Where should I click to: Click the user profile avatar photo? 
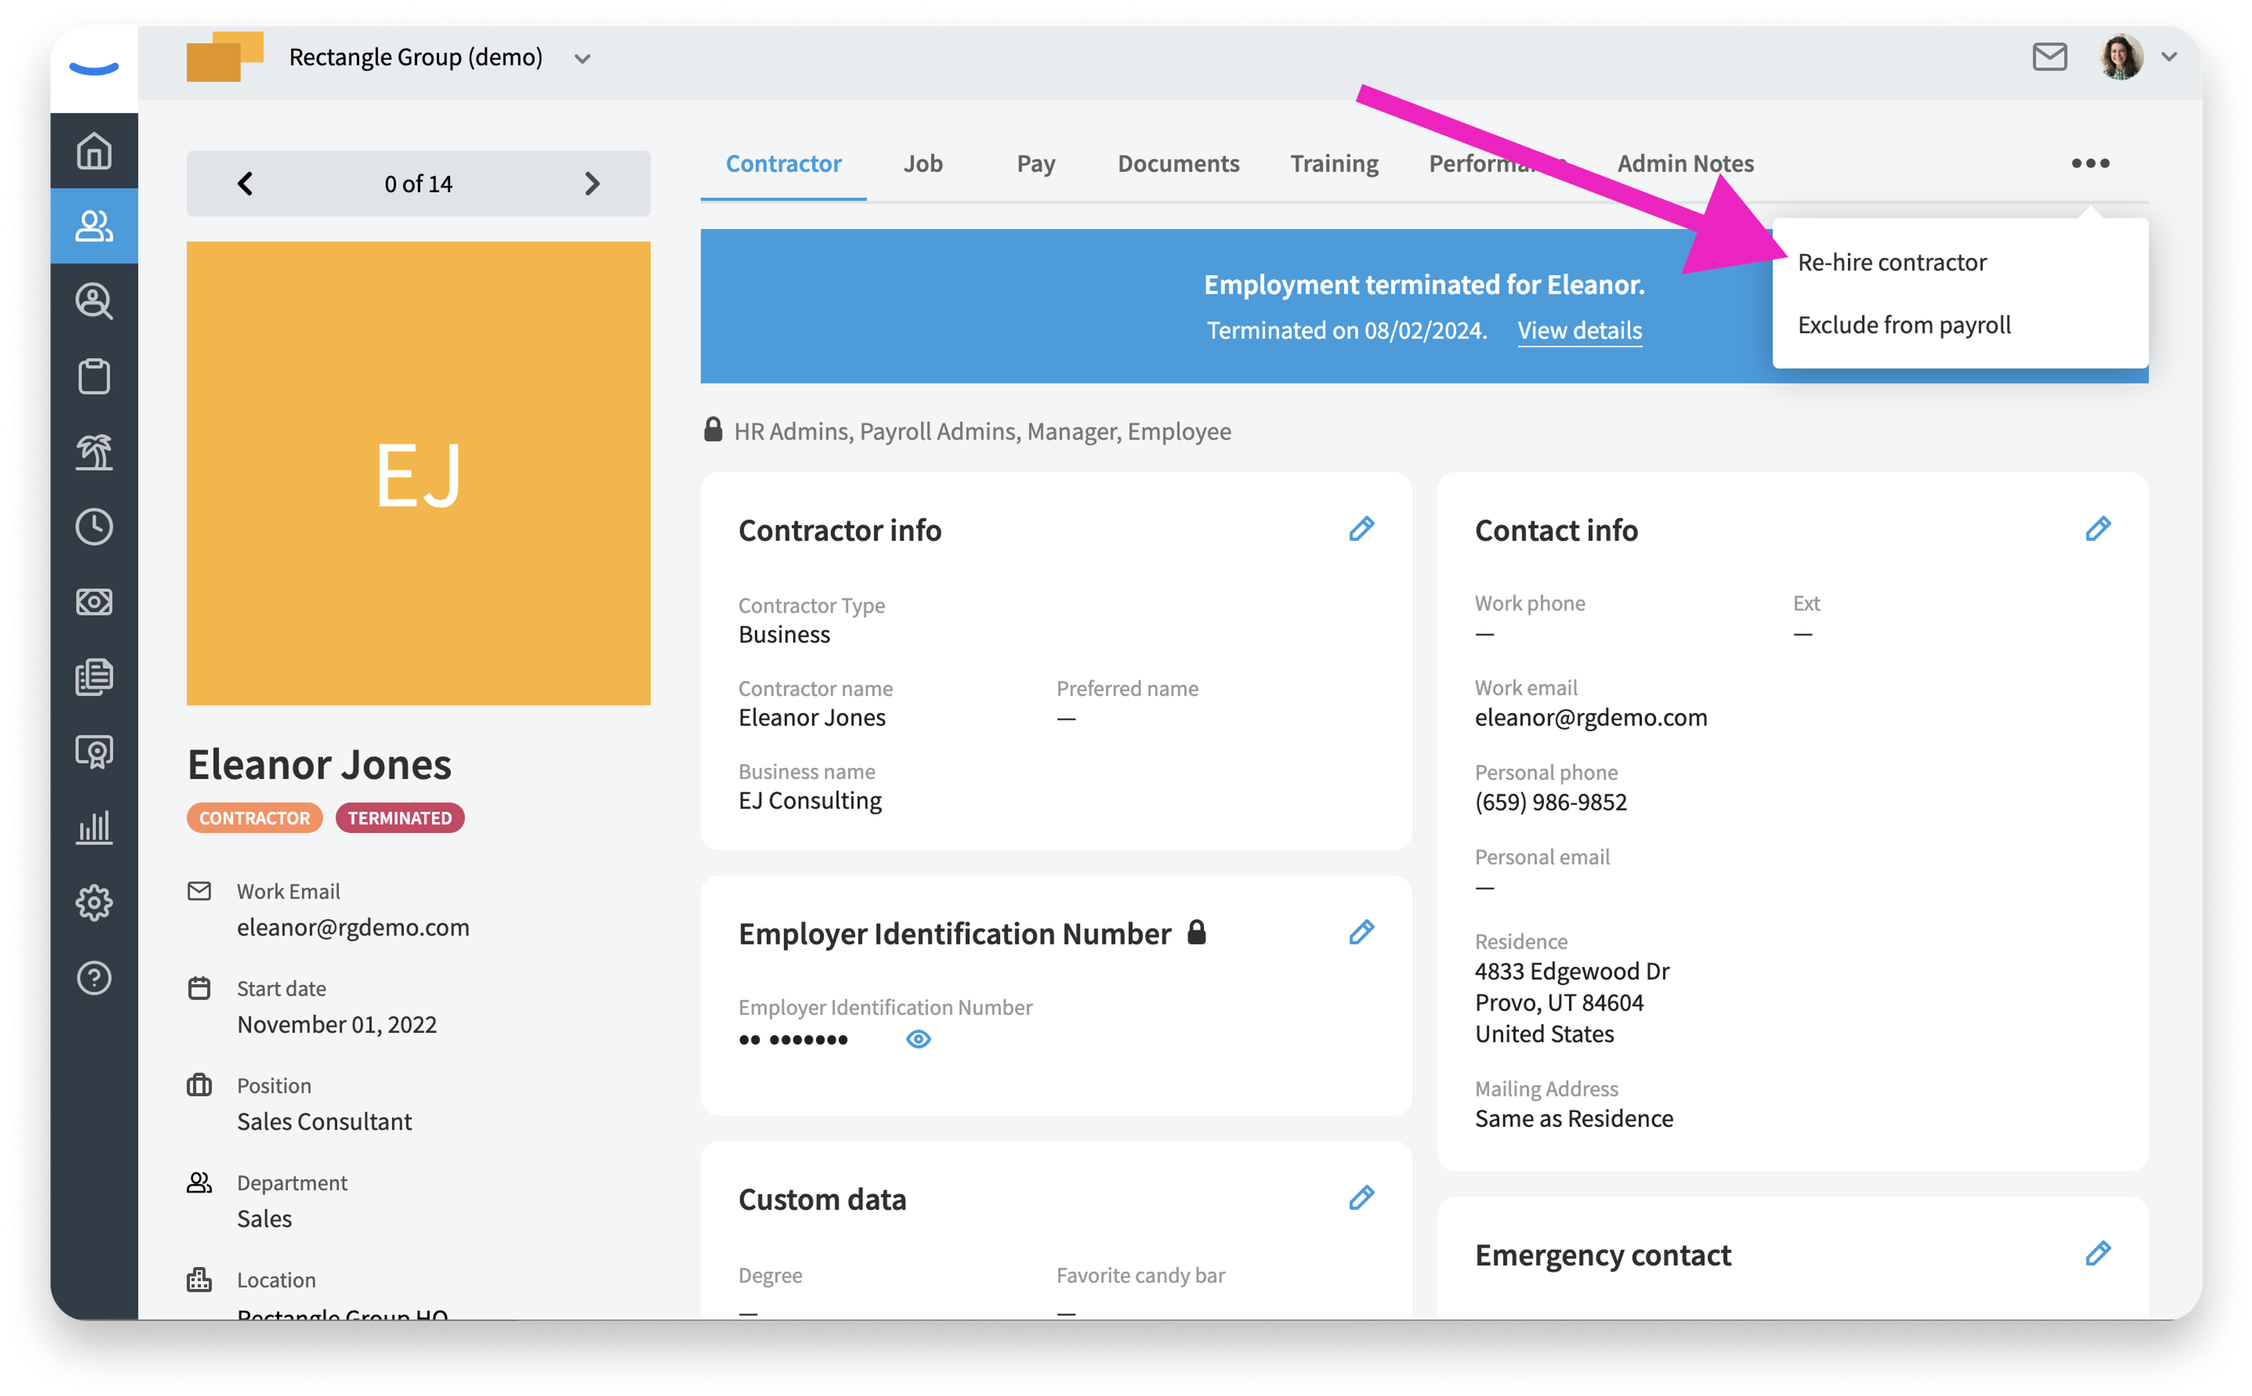pyautogui.click(x=2121, y=57)
